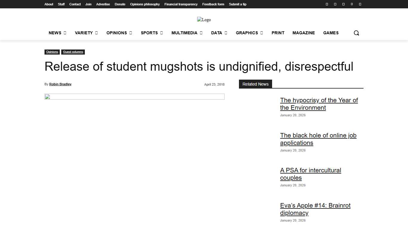This screenshot has width=408, height=229.
Task: Open the search magnifier icon
Action: coord(356,33)
